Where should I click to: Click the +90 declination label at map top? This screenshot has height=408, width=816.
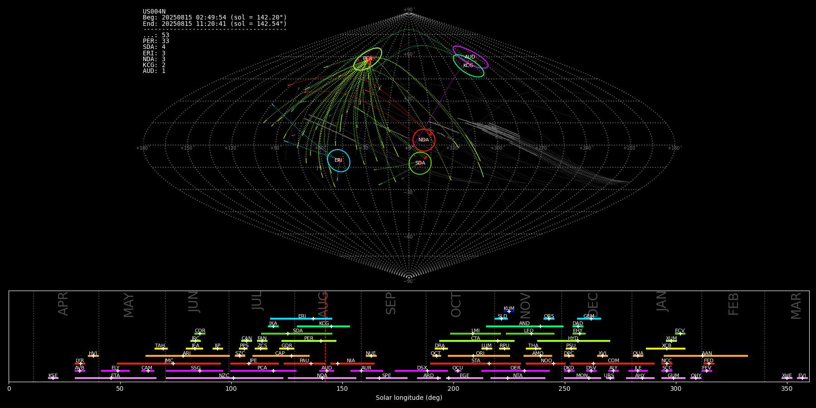(x=408, y=10)
